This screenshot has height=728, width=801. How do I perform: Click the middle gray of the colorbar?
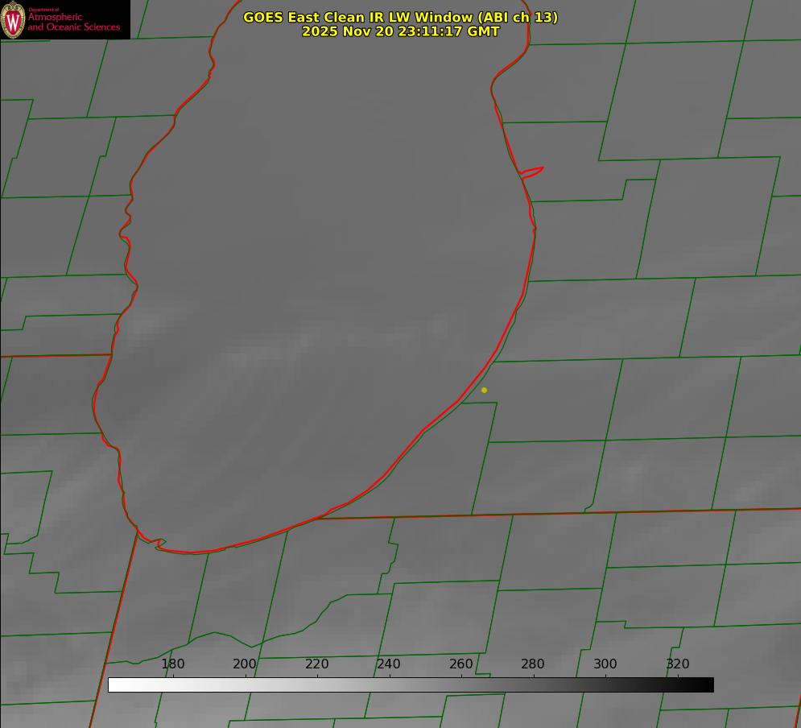411,685
